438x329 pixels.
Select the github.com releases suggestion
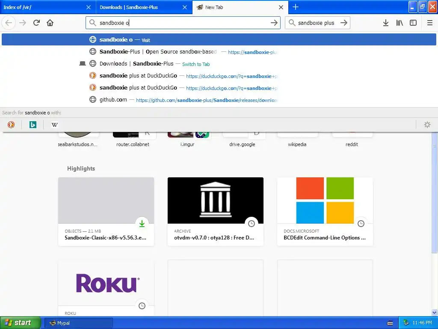(219, 100)
